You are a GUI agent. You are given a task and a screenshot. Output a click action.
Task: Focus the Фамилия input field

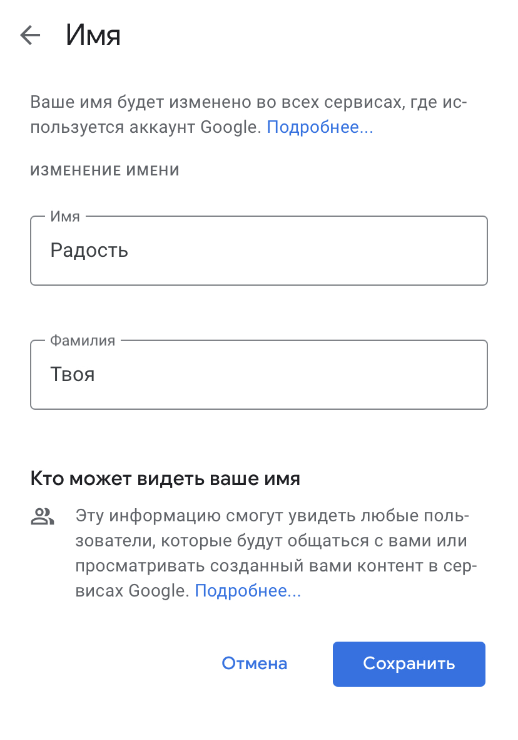click(x=258, y=375)
